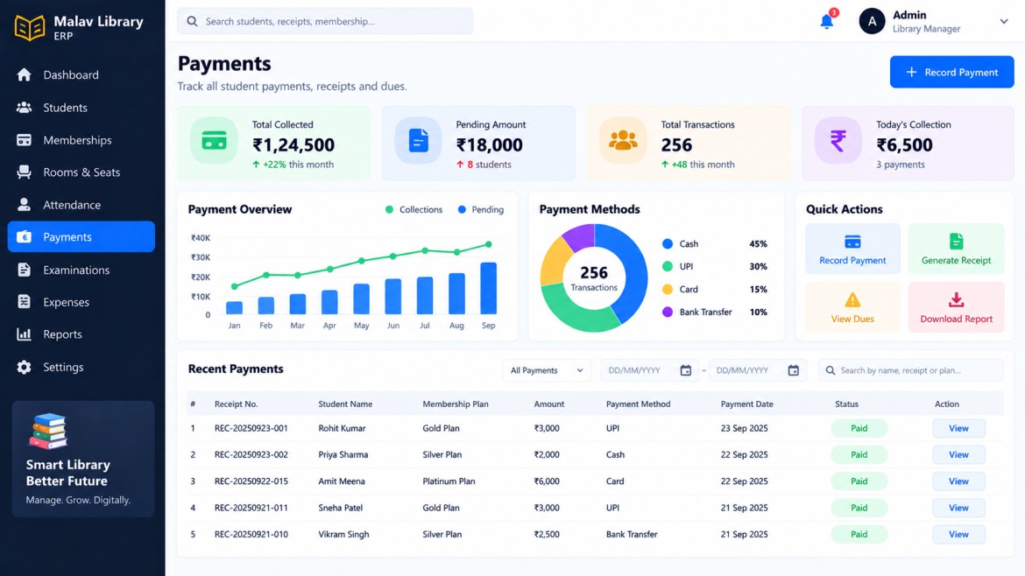Image resolution: width=1025 pixels, height=576 pixels.
Task: Click the Quick Actions Record Payment card icon
Action: (852, 242)
